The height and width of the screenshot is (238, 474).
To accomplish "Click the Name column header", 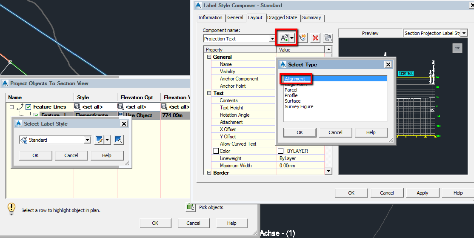I will tap(40, 97).
